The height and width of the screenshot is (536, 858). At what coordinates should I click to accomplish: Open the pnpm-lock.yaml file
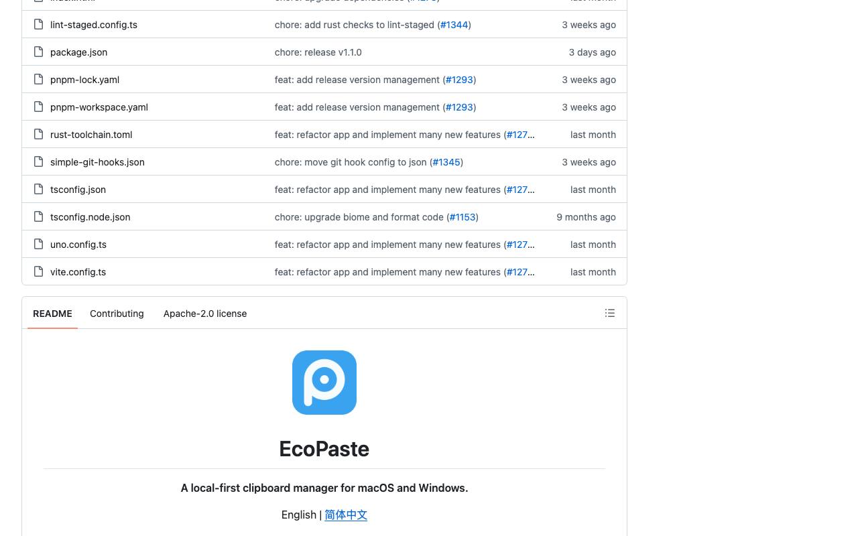tap(84, 80)
